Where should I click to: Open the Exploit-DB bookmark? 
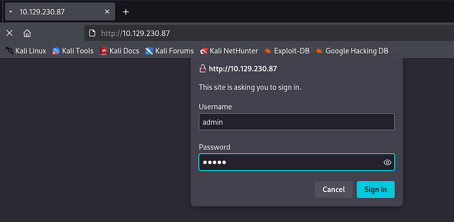(287, 51)
